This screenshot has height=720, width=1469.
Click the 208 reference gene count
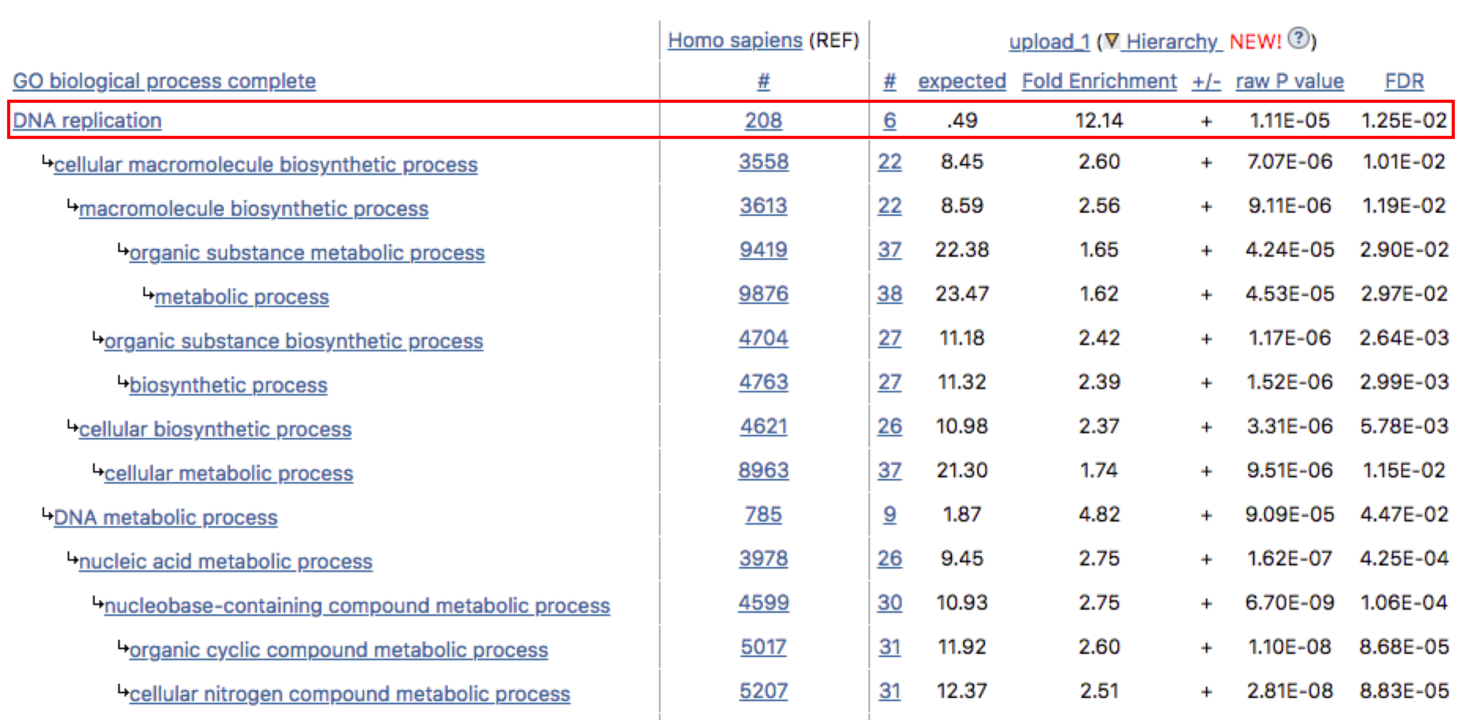(763, 120)
